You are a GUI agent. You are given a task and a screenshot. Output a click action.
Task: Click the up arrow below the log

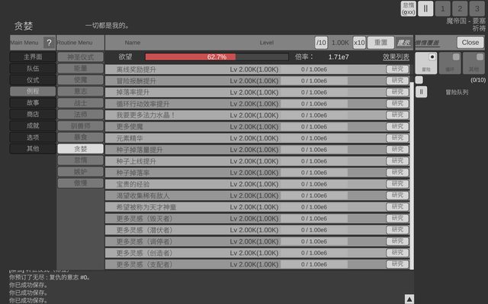(409, 299)
